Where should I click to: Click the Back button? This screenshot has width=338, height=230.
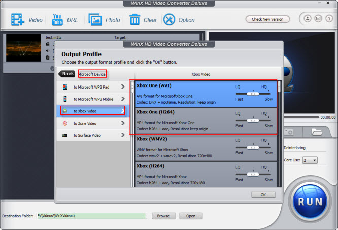67,74
